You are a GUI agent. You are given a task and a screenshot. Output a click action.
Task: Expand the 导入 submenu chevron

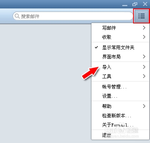[x=144, y=67]
